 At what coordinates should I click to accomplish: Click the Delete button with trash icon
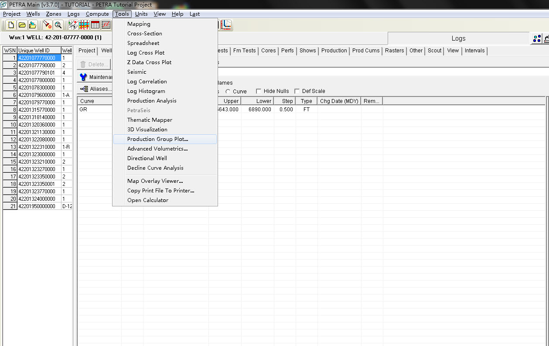click(x=94, y=64)
